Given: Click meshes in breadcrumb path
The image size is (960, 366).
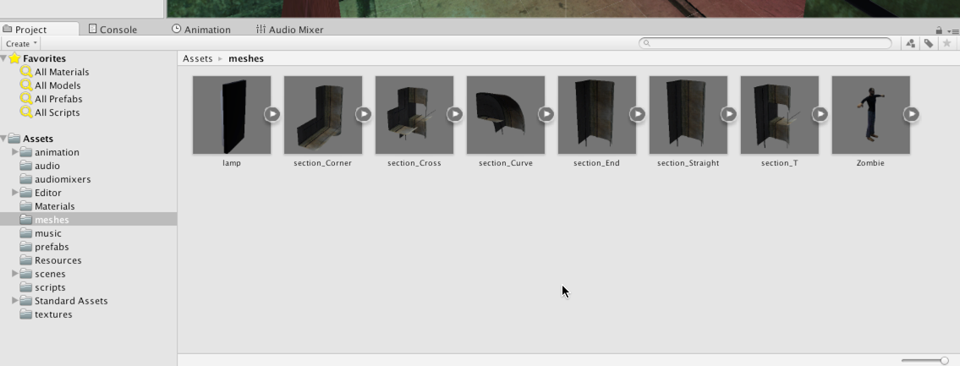Looking at the screenshot, I should (246, 58).
